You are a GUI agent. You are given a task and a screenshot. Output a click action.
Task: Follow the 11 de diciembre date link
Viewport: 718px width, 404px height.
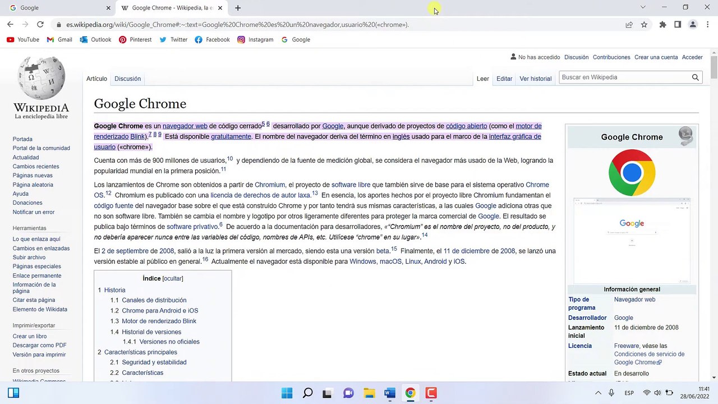tap(467, 251)
